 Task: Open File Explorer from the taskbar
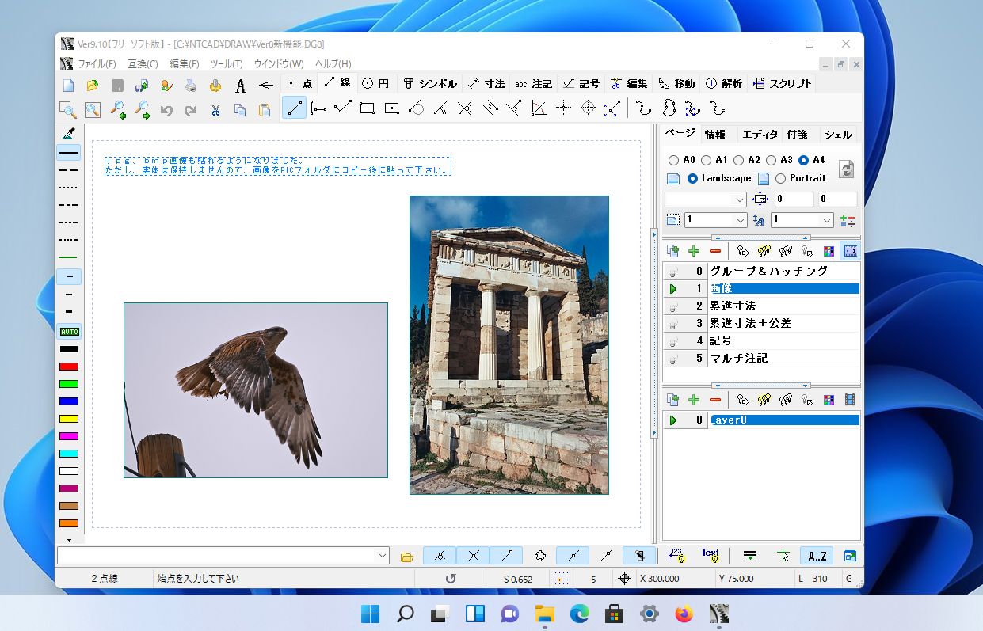pos(544,614)
